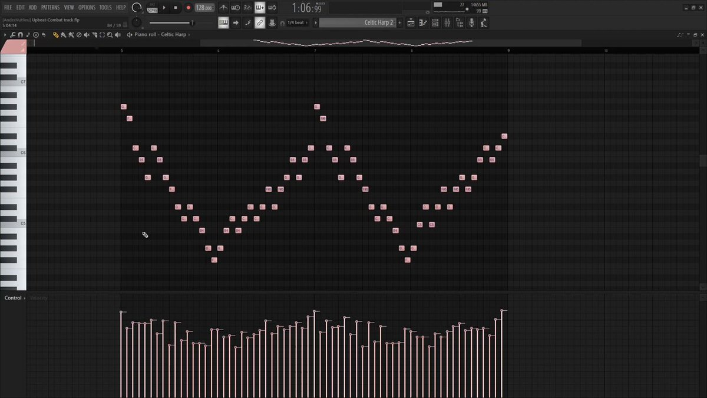The width and height of the screenshot is (707, 398).
Task: Toggle Pattern/Song mode
Action: pos(152,8)
